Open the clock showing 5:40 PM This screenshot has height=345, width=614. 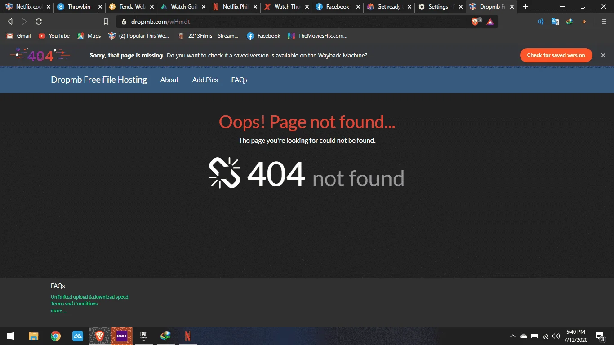576,336
